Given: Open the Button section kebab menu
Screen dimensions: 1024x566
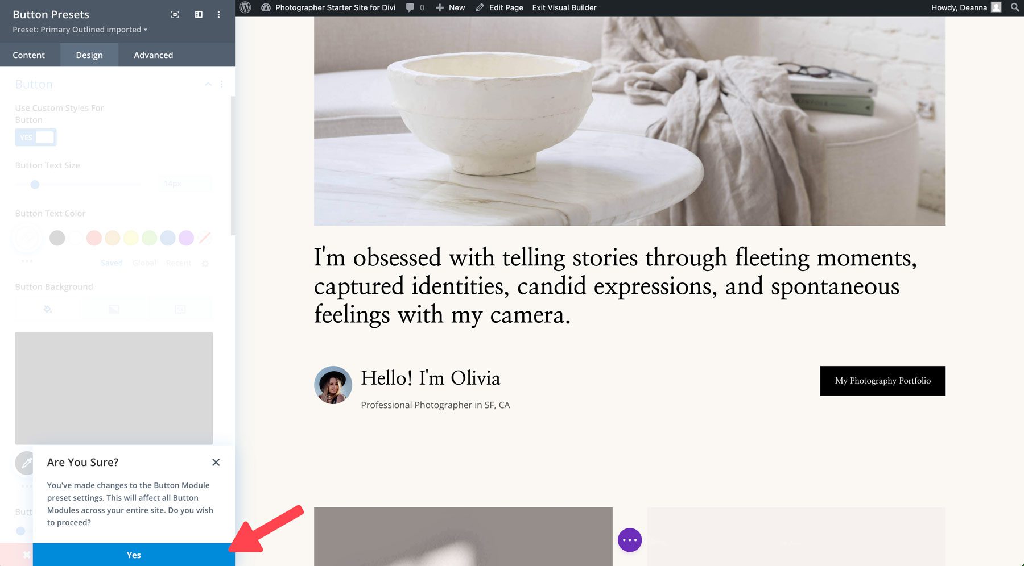Looking at the screenshot, I should tap(222, 84).
